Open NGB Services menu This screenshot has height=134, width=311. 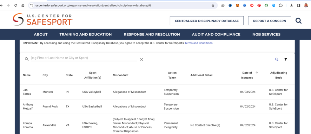tap(266, 35)
